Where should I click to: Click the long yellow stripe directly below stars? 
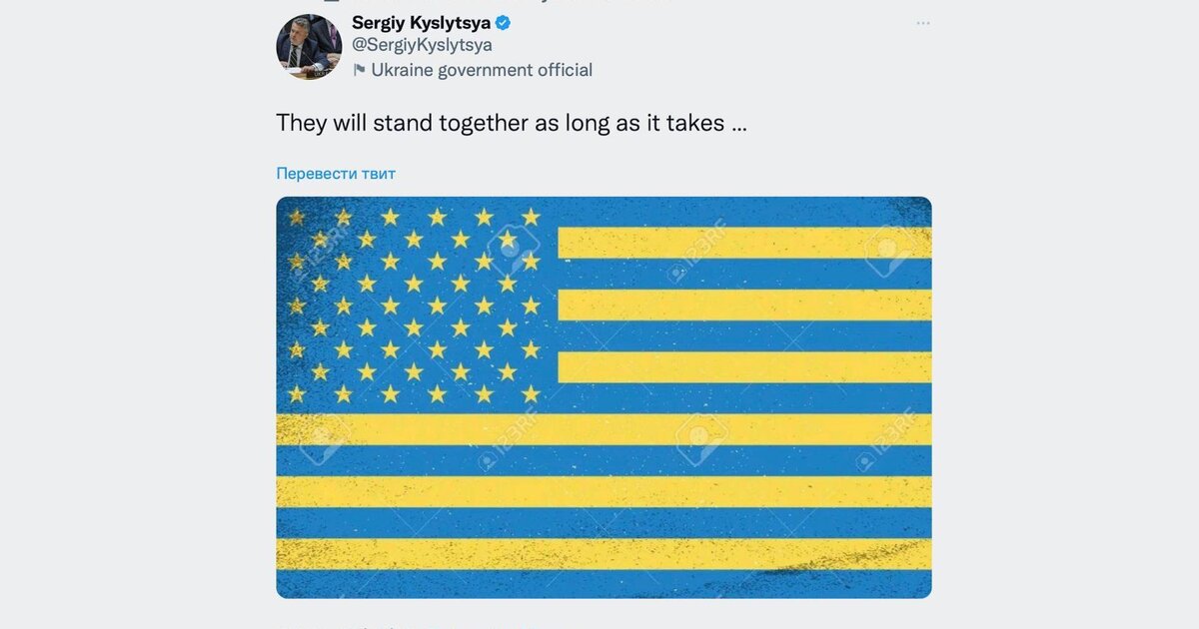click(603, 429)
